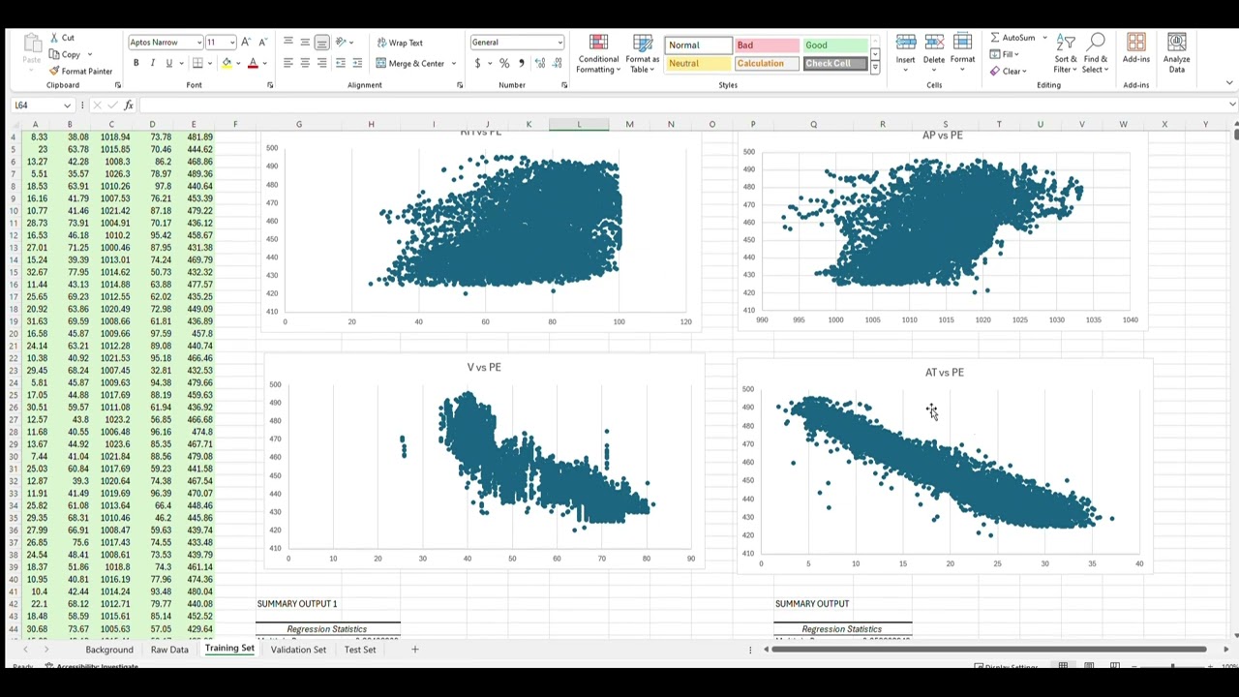The width and height of the screenshot is (1239, 697).
Task: Apply accounting dollar number format
Action: click(477, 63)
